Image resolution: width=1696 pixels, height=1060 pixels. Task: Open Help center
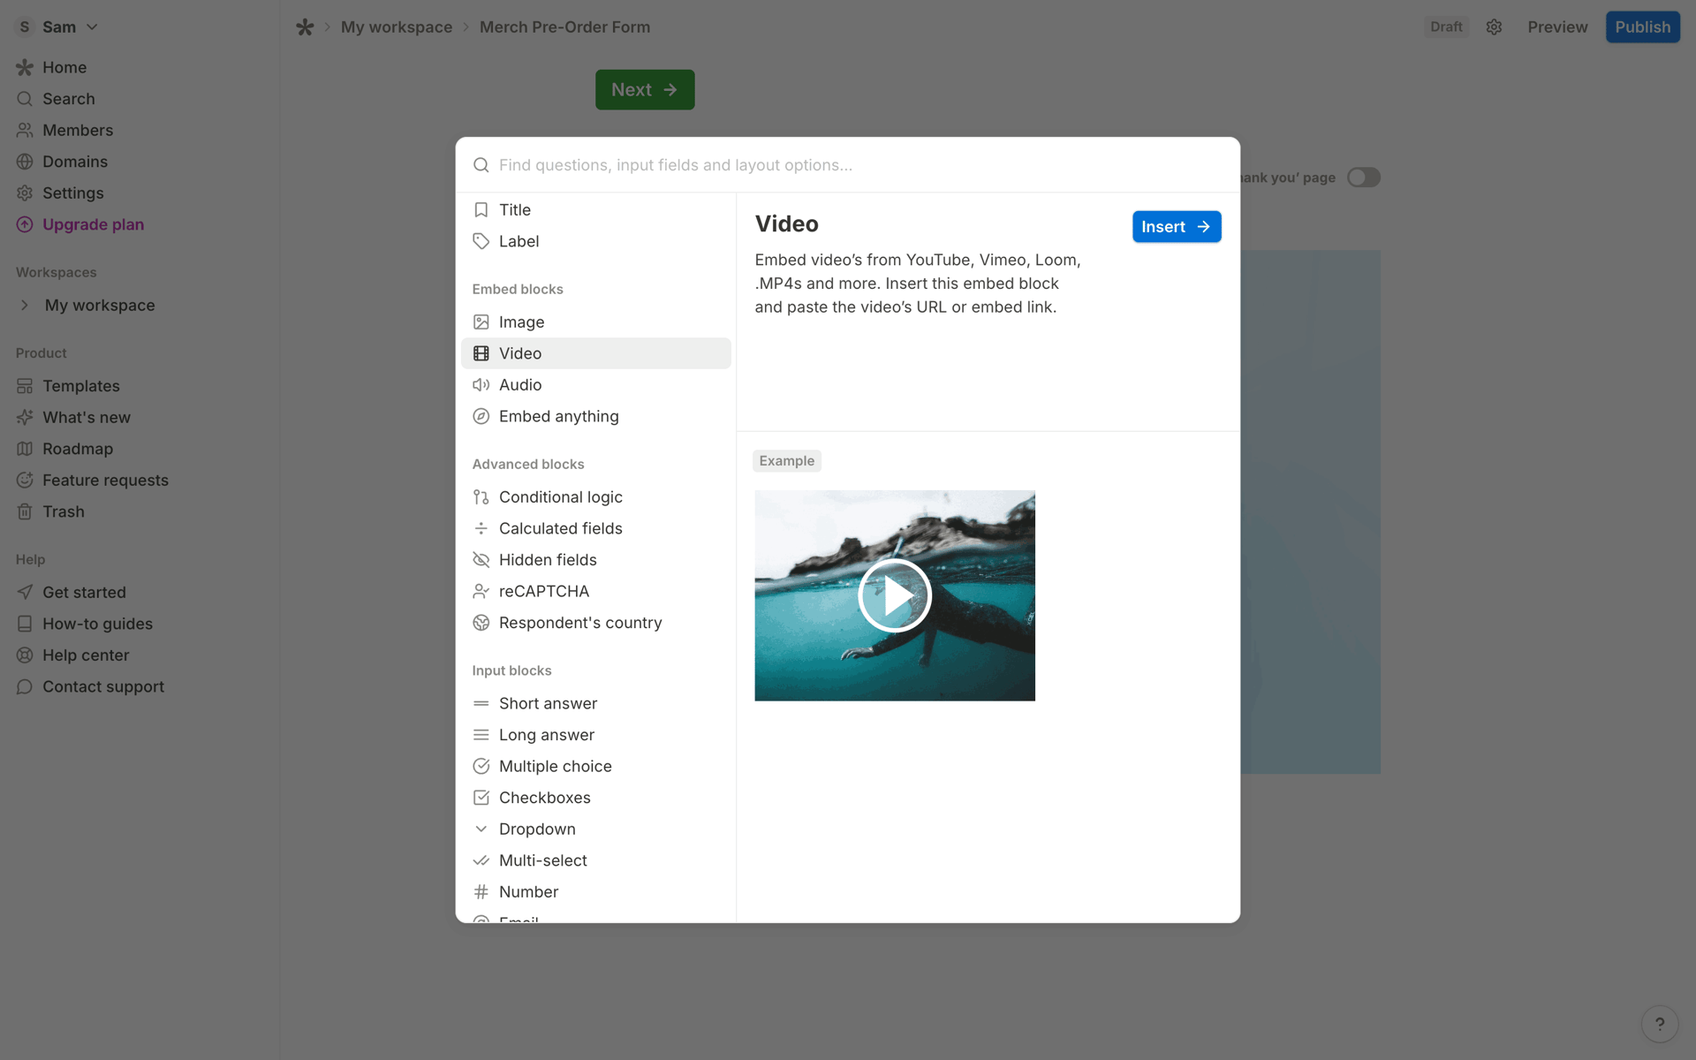tap(86, 655)
